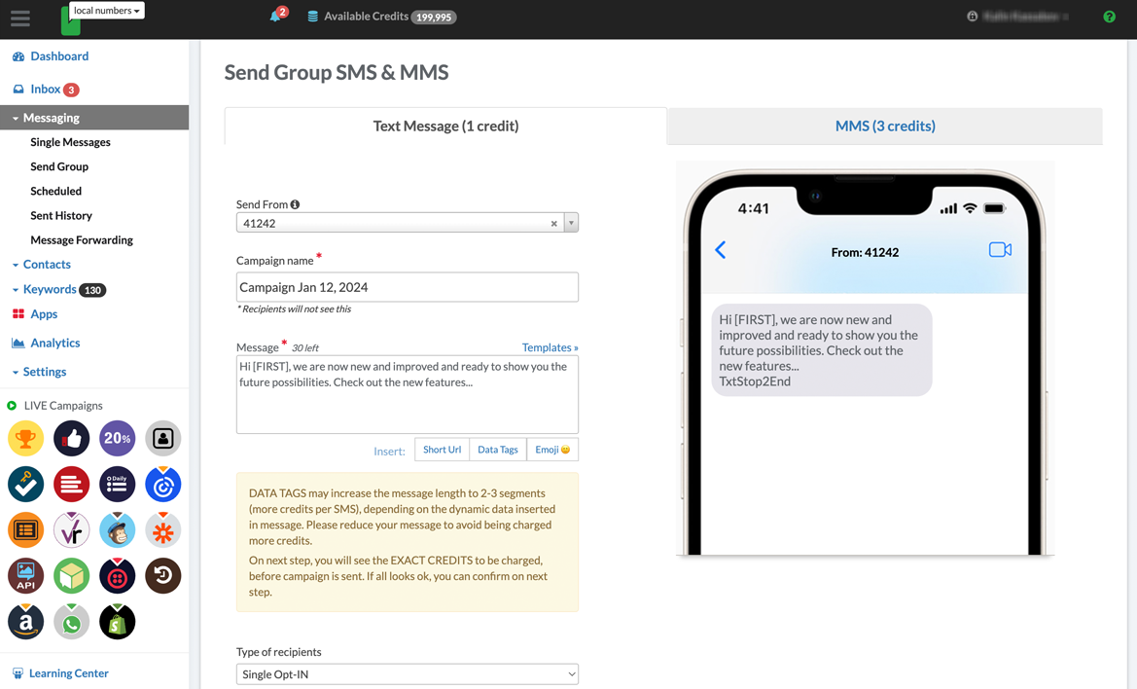Select the Amazon campaign icon

pos(25,621)
